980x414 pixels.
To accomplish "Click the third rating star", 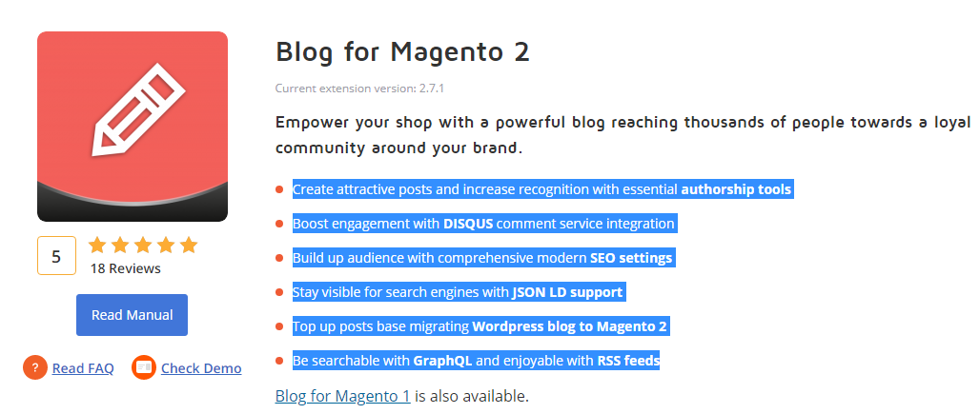I will click(143, 245).
